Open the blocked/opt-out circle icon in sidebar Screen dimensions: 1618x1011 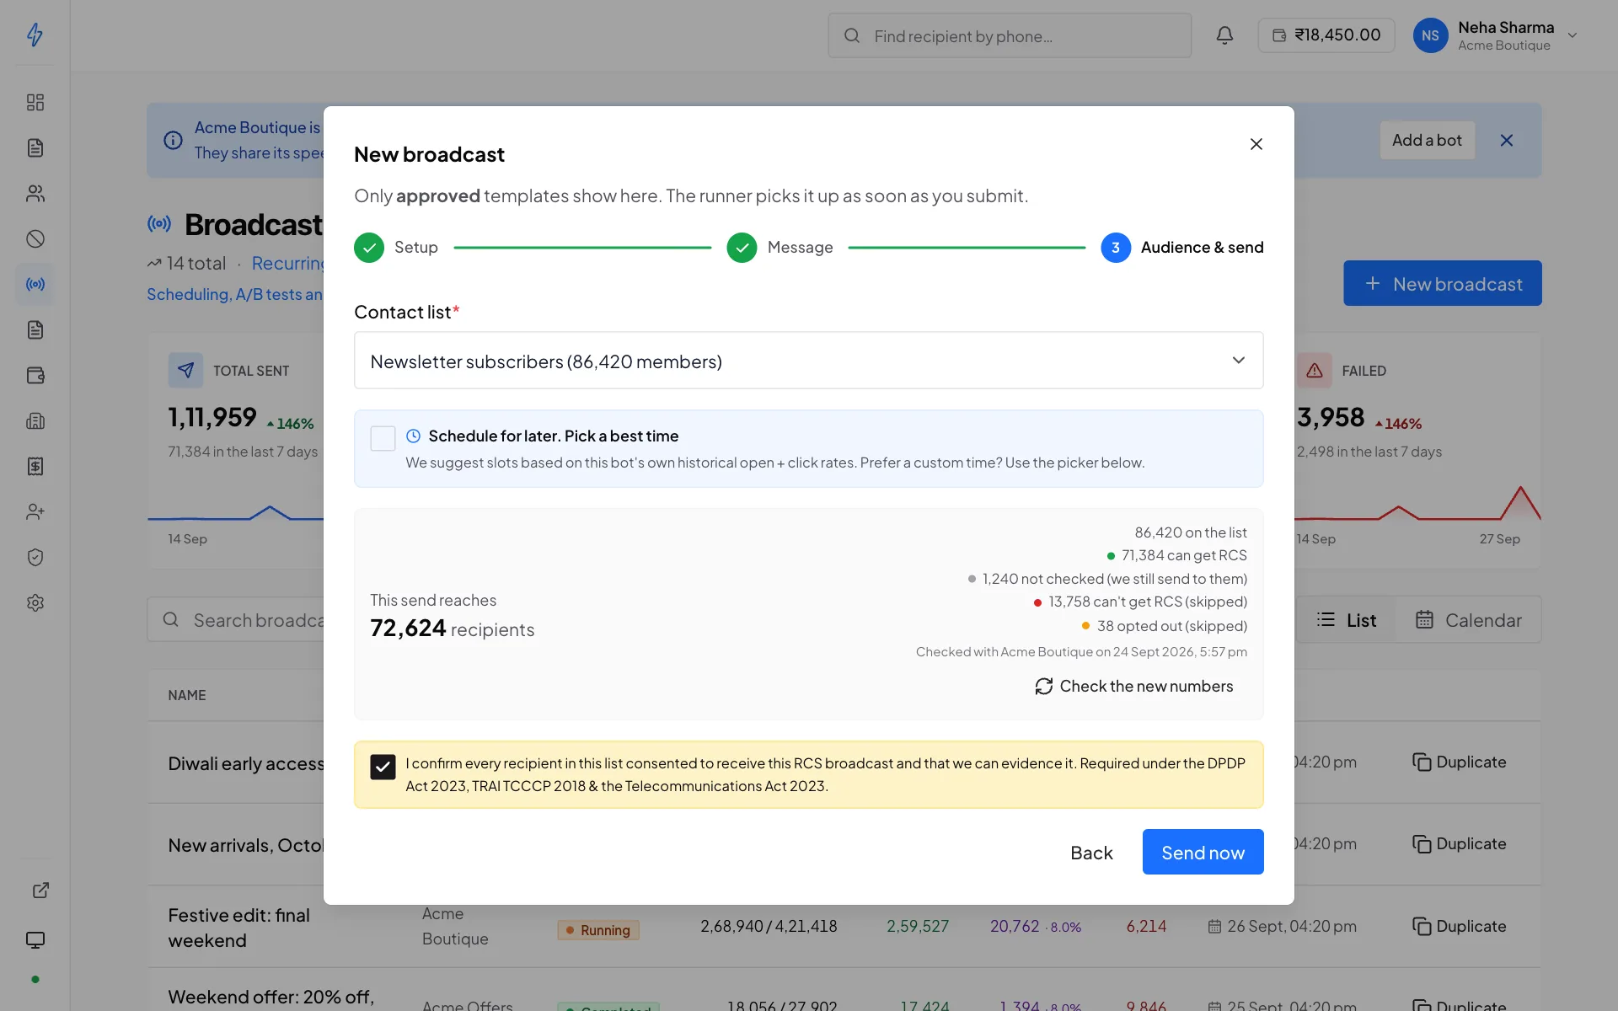(35, 238)
